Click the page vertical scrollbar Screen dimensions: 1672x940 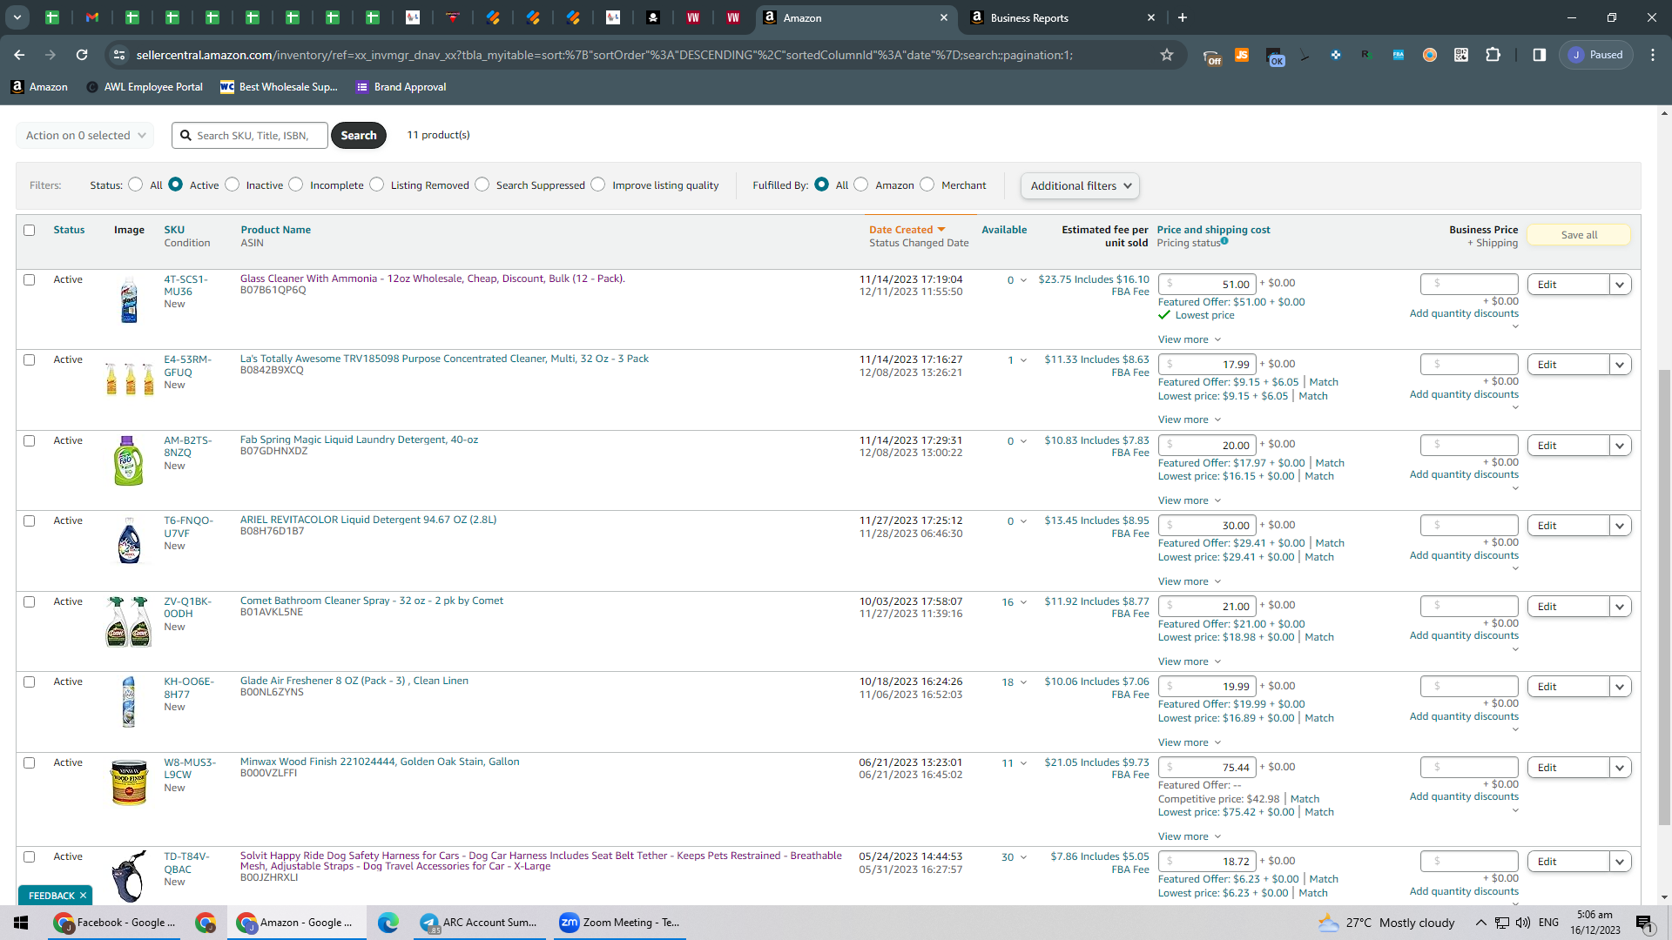point(1664,596)
